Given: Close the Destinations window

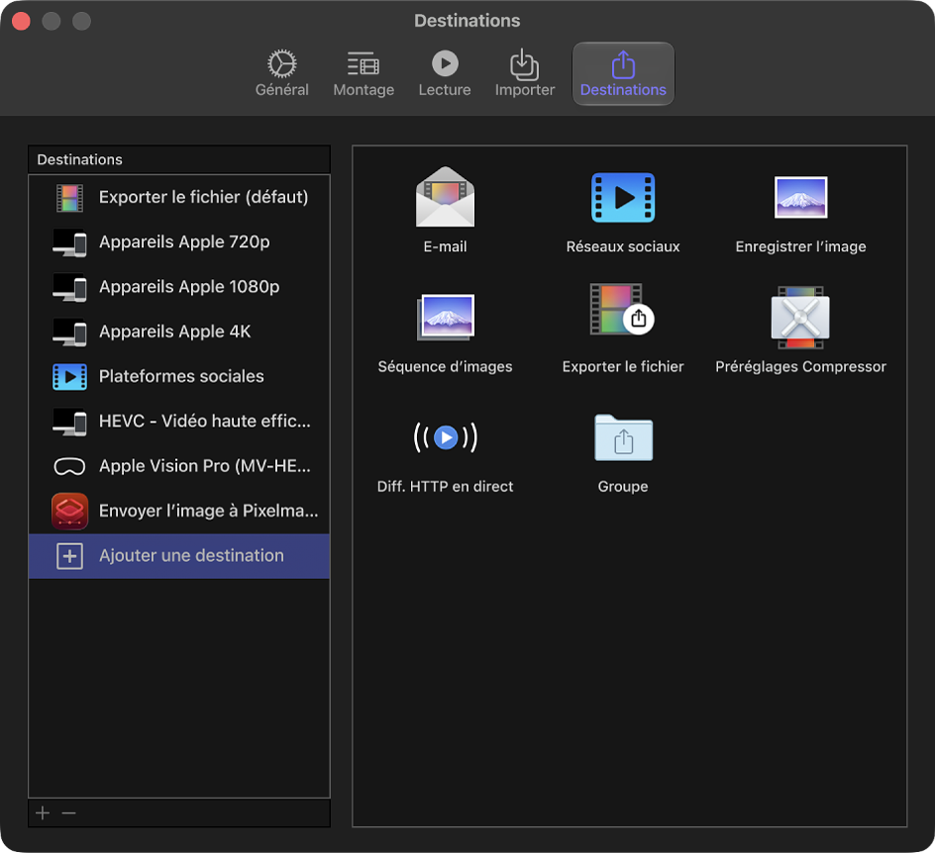Looking at the screenshot, I should click(22, 21).
